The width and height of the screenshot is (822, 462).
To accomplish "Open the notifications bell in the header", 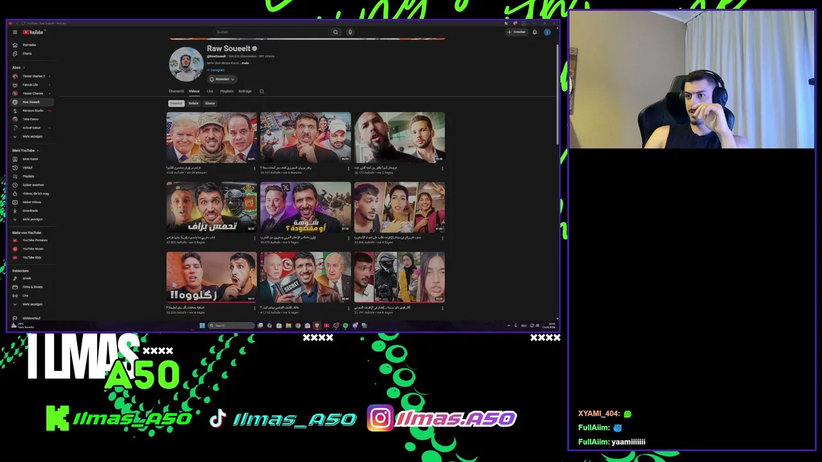I will coord(534,32).
